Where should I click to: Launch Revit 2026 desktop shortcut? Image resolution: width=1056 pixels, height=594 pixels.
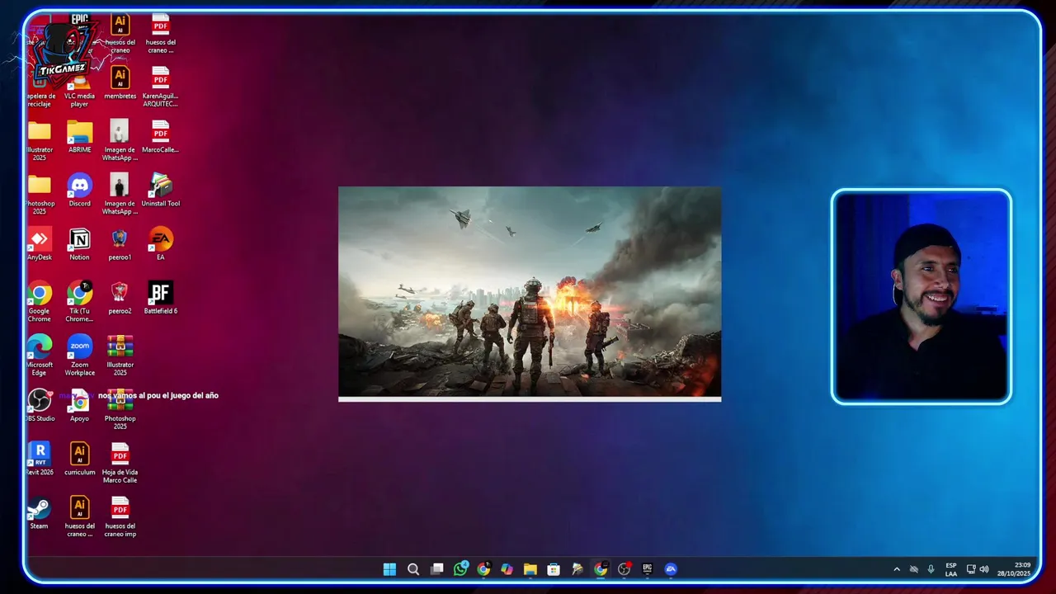(39, 459)
